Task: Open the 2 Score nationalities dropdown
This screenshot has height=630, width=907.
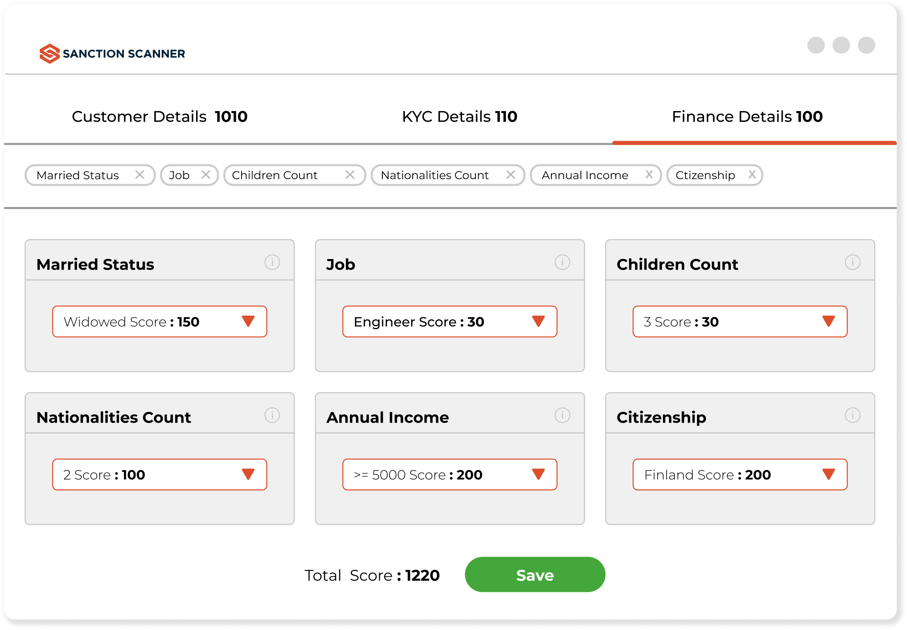Action: [x=160, y=475]
